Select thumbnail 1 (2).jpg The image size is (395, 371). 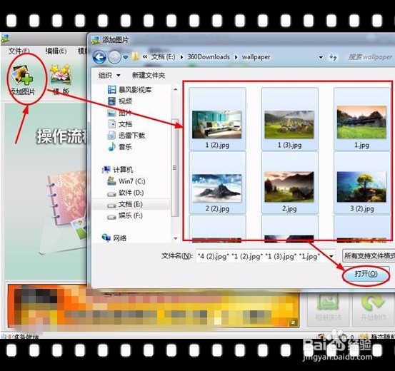tap(217, 119)
